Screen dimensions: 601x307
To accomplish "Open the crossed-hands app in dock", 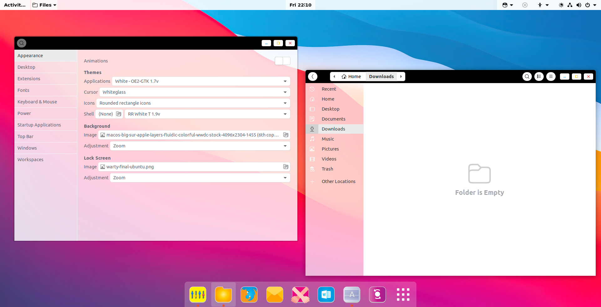I will pyautogui.click(x=300, y=295).
